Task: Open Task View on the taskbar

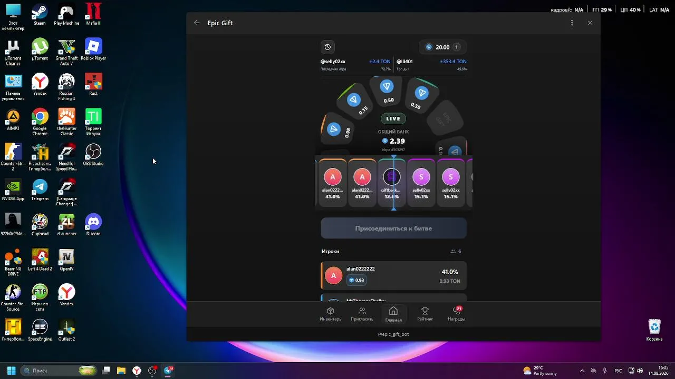Action: click(106, 371)
